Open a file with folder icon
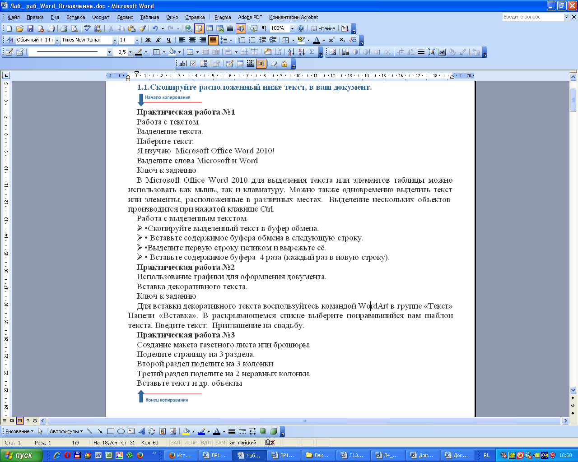This screenshot has width=578, height=462. pyautogui.click(x=20, y=28)
